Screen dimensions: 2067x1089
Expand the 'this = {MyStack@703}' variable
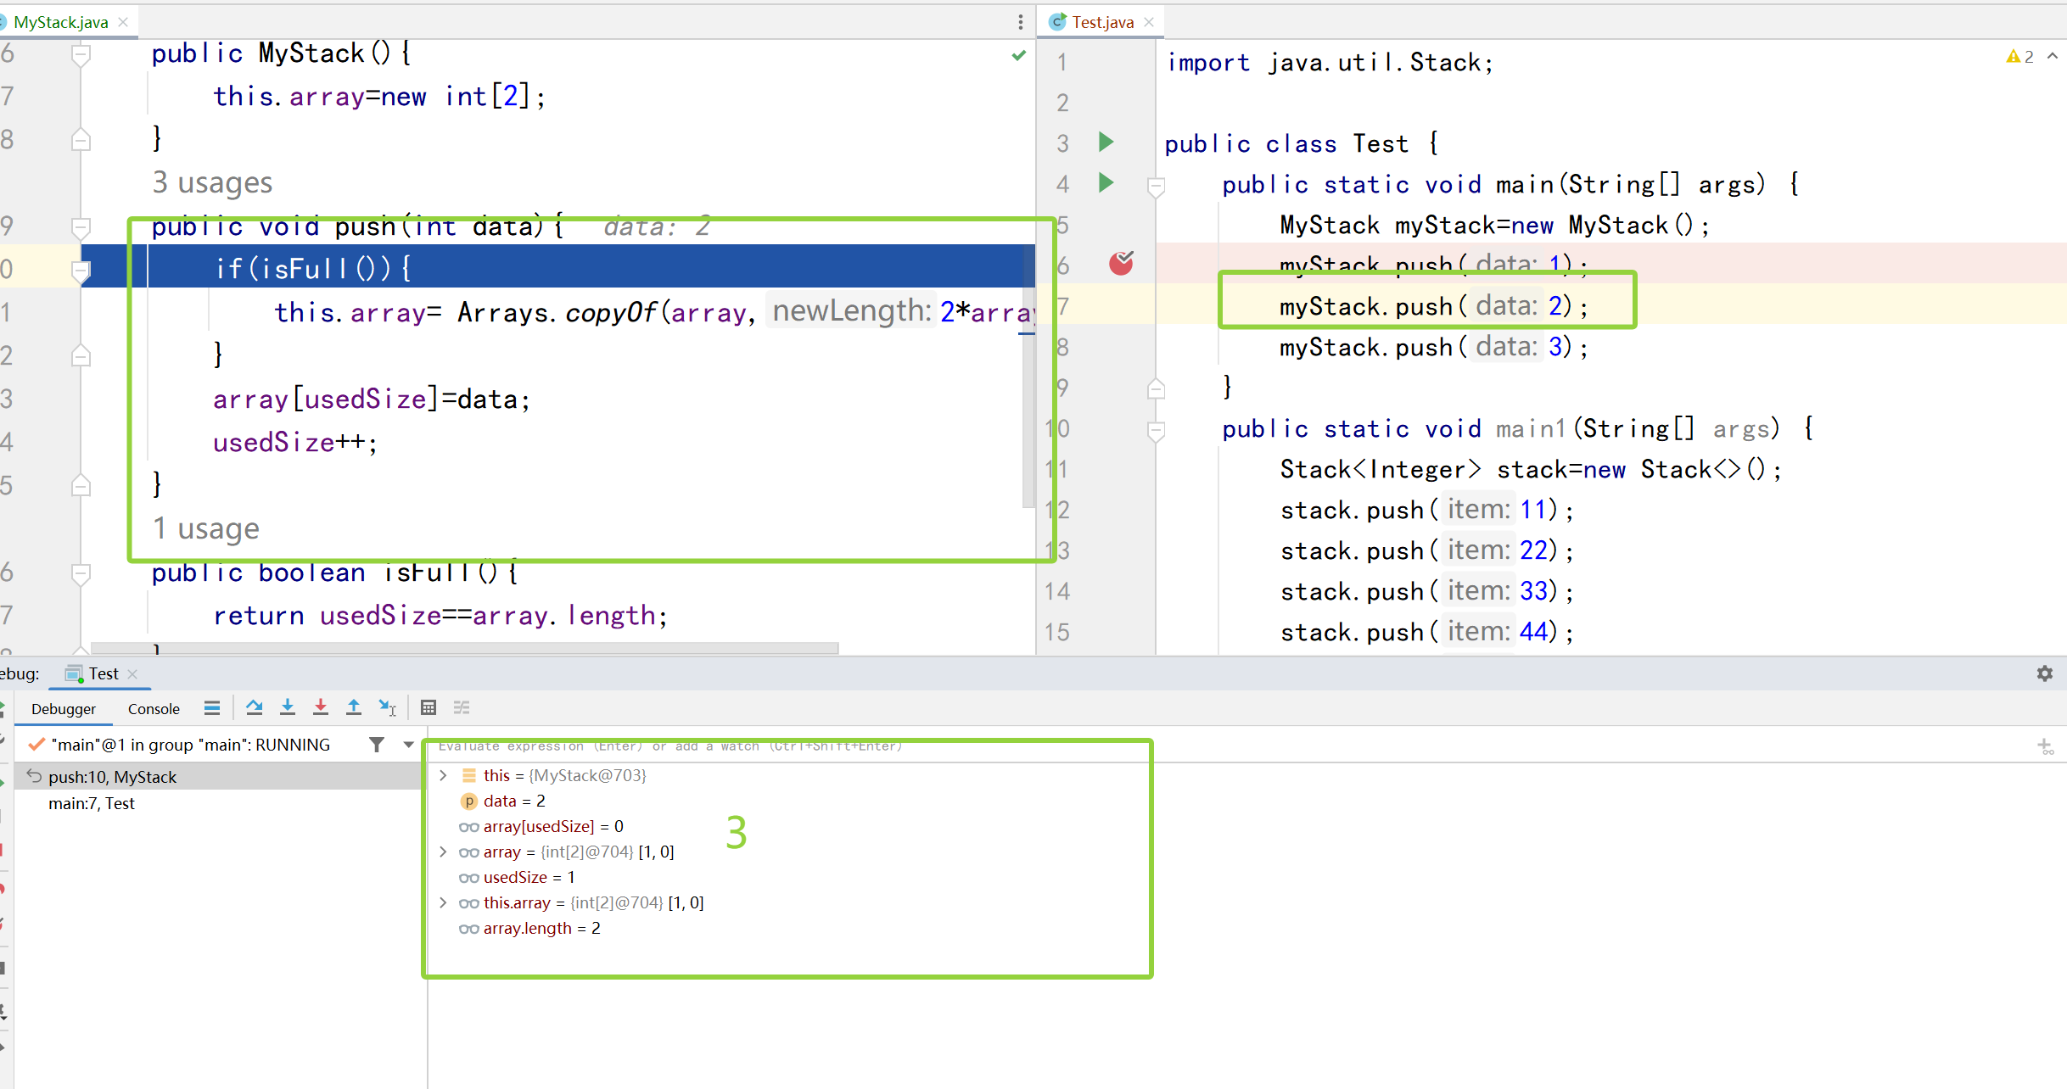coord(443,775)
